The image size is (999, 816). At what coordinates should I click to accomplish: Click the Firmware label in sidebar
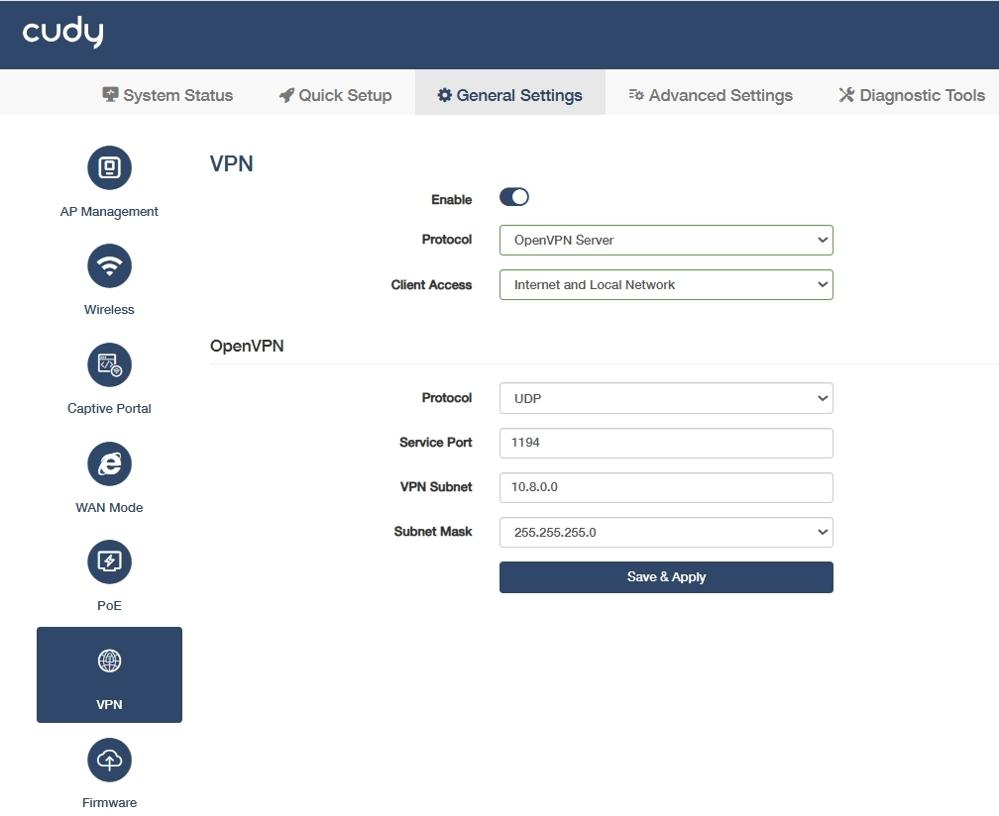tap(109, 803)
